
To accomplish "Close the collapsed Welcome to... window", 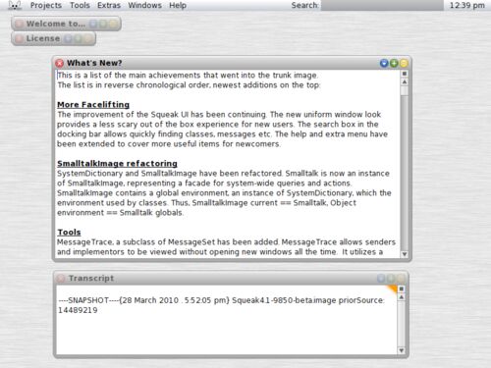I will (20, 24).
